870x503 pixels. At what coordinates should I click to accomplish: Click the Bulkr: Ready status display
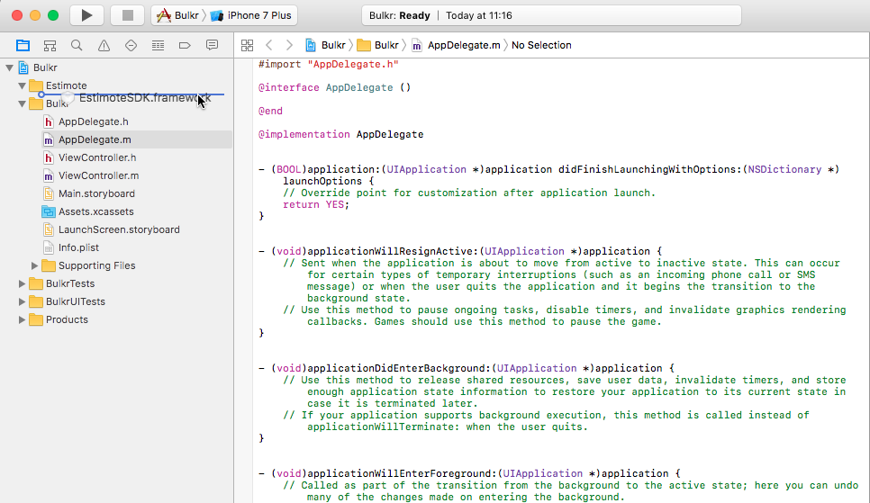(551, 15)
